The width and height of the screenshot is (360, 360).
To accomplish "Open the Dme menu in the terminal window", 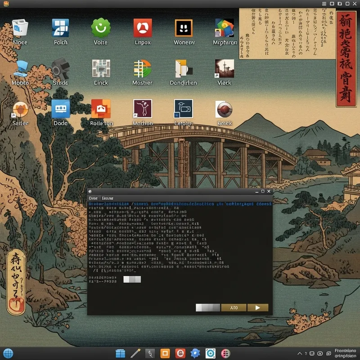I will (93, 198).
